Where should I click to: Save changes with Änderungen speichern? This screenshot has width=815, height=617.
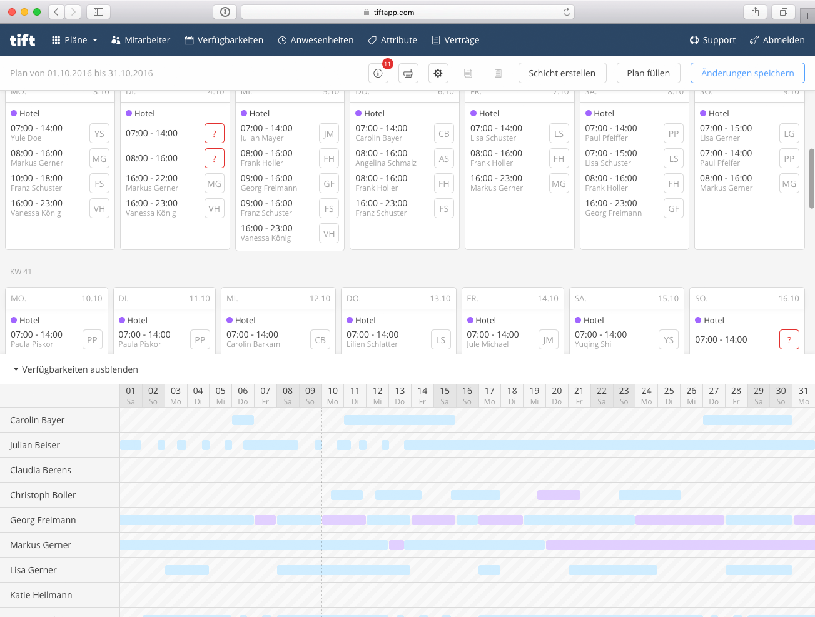(x=747, y=73)
